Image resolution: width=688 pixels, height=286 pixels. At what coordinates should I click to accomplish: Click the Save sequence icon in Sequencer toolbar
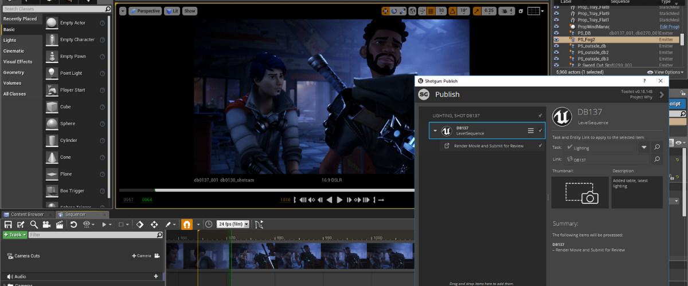(8, 225)
